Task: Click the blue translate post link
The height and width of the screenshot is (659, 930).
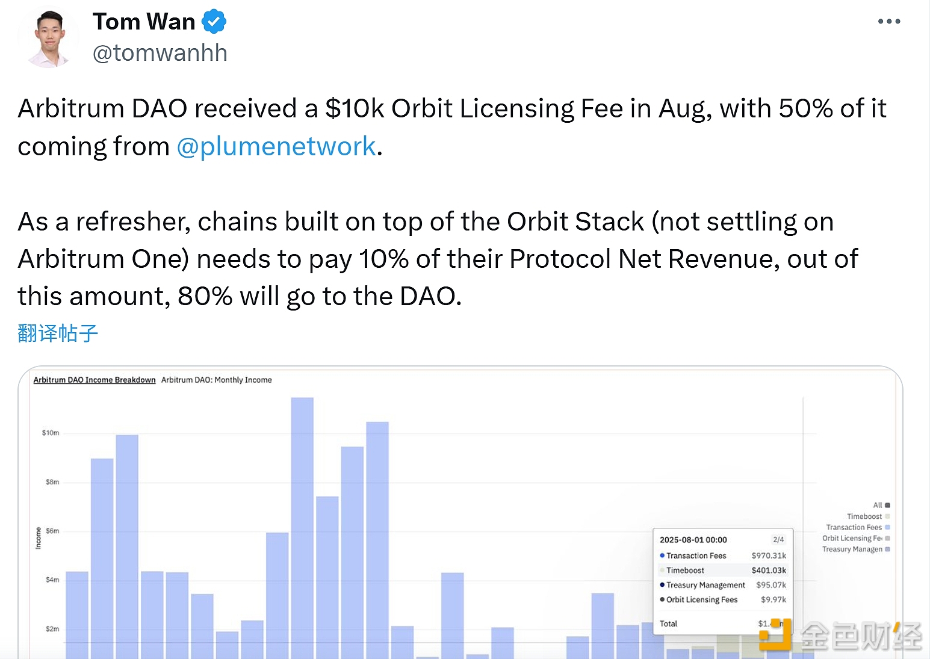Action: coord(58,333)
